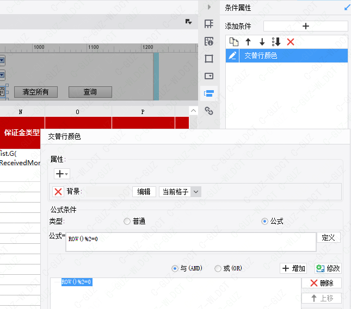Remove the 背景 property with the red X
The height and width of the screenshot is (309, 351).
58,191
